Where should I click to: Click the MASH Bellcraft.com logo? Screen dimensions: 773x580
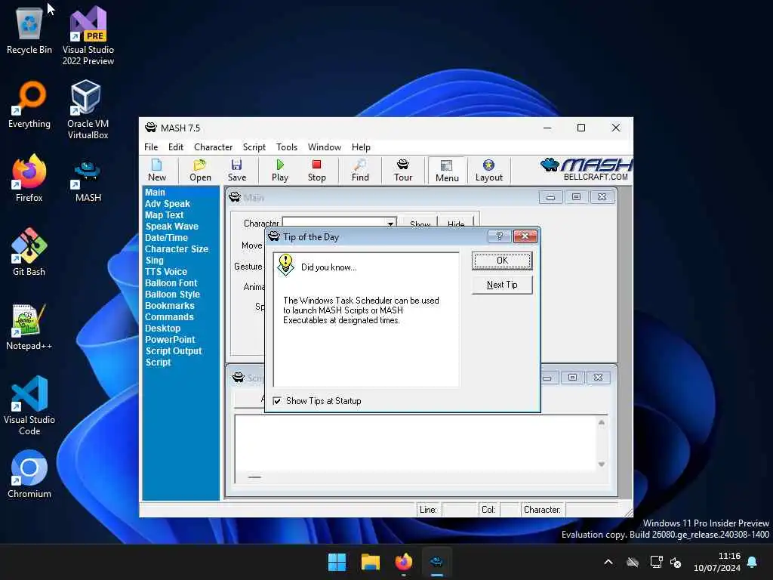coord(586,170)
